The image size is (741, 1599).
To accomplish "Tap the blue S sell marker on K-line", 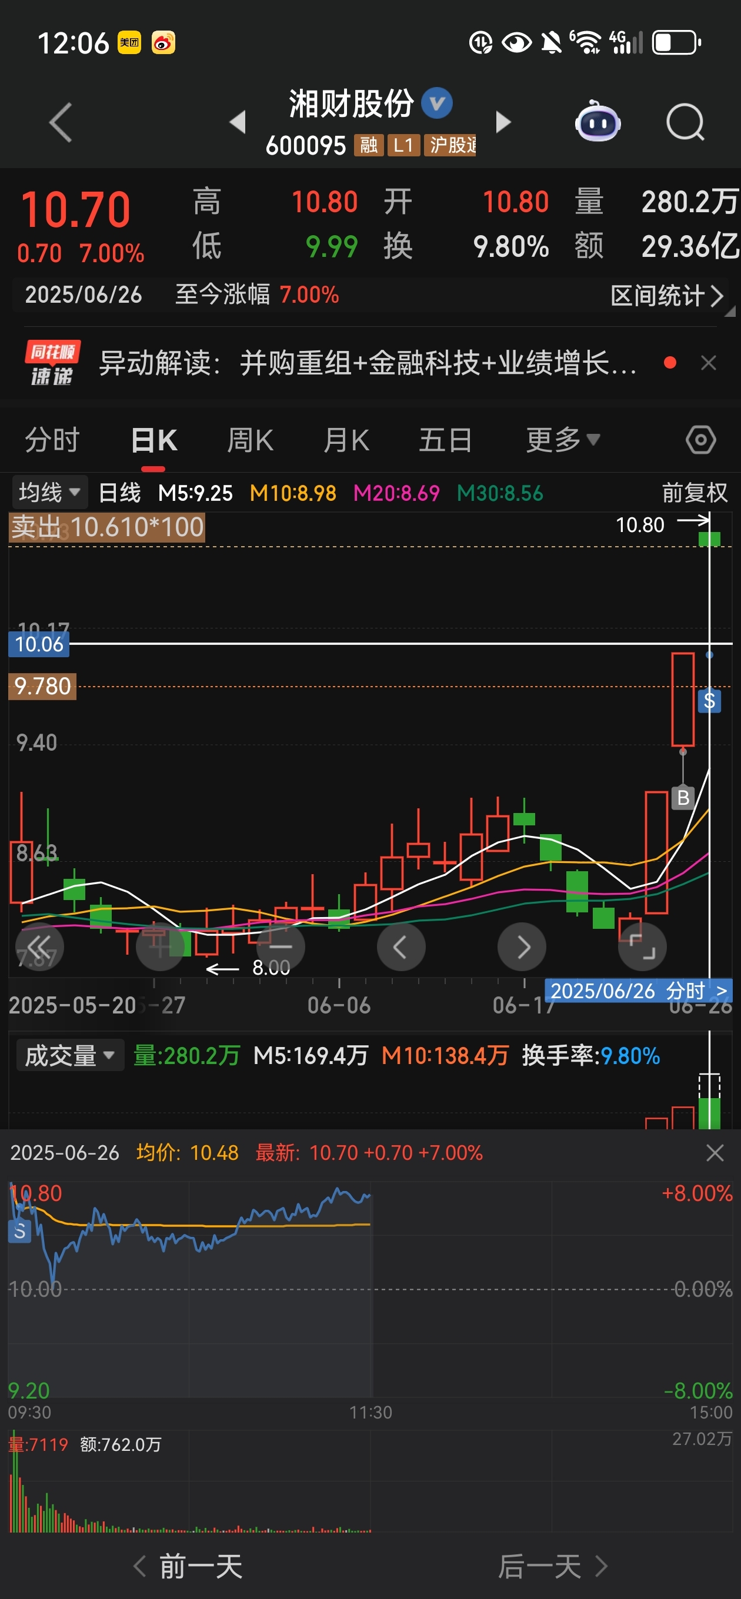I will [709, 701].
